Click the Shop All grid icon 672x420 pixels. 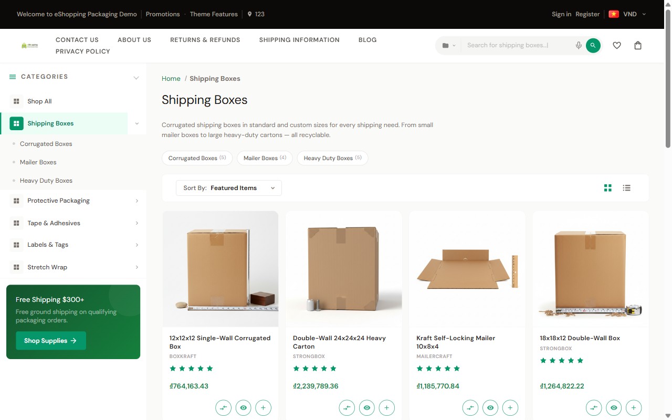[16, 101]
